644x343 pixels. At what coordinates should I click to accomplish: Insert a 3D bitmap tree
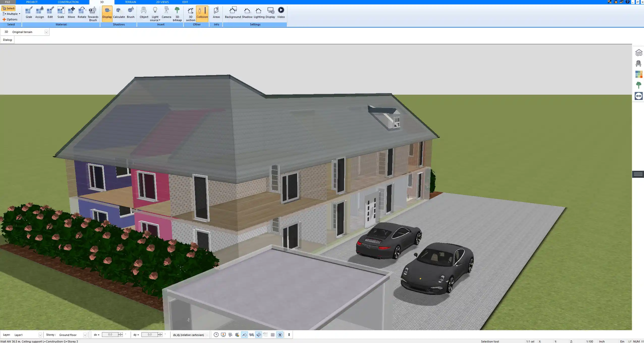click(x=177, y=14)
